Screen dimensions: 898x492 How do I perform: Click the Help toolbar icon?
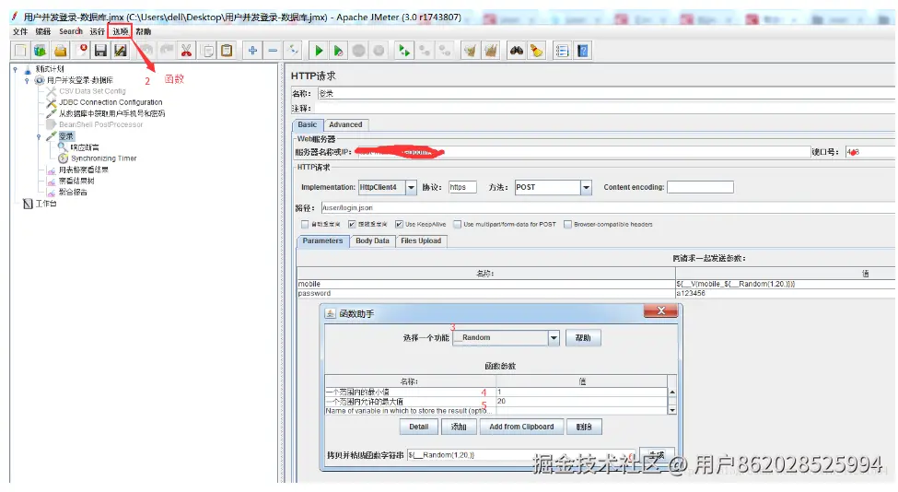583,51
